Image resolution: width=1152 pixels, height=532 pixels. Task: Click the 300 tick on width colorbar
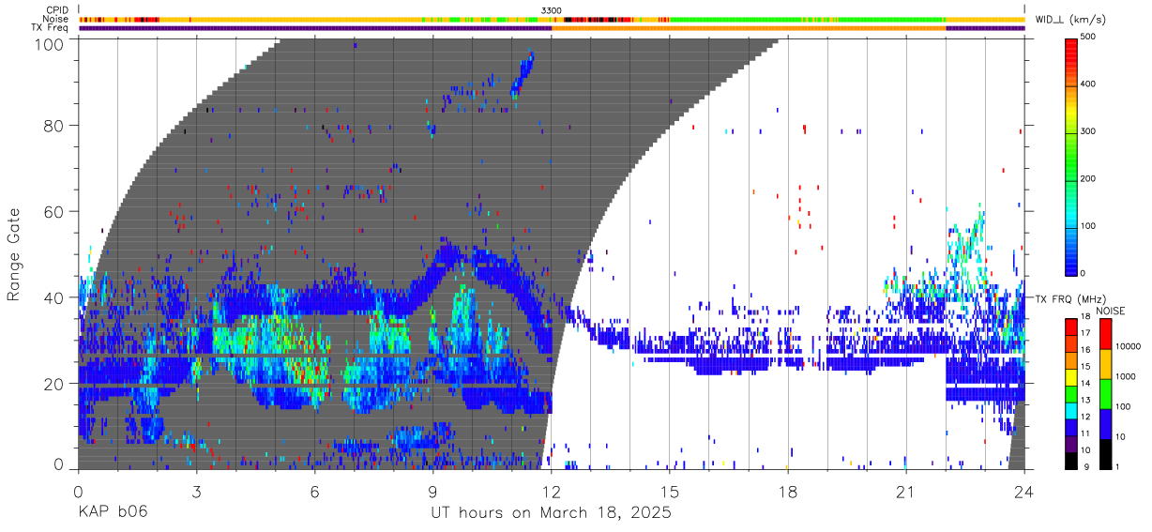(x=1088, y=131)
